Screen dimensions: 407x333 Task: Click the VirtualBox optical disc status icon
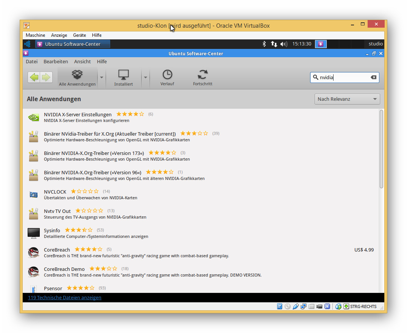(287, 306)
